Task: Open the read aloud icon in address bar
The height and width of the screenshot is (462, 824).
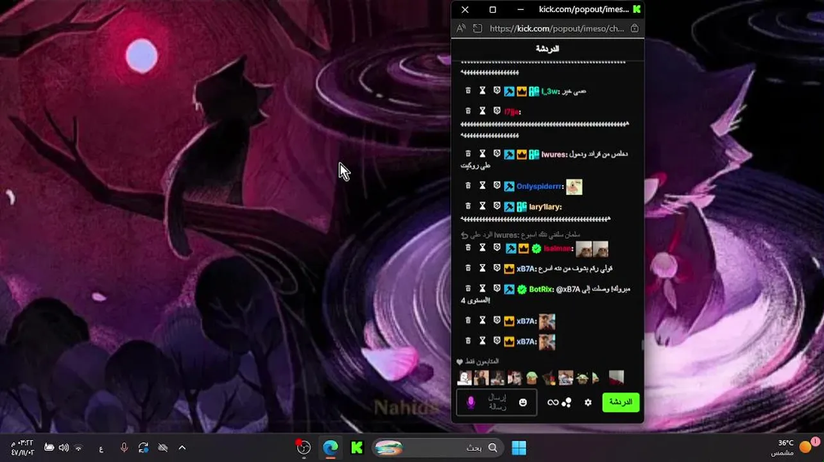Action: (x=461, y=28)
